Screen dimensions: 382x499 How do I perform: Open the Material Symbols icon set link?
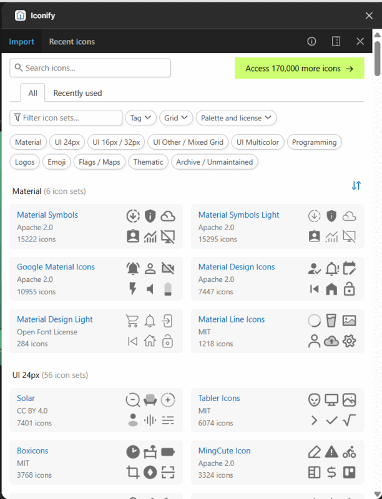(47, 215)
